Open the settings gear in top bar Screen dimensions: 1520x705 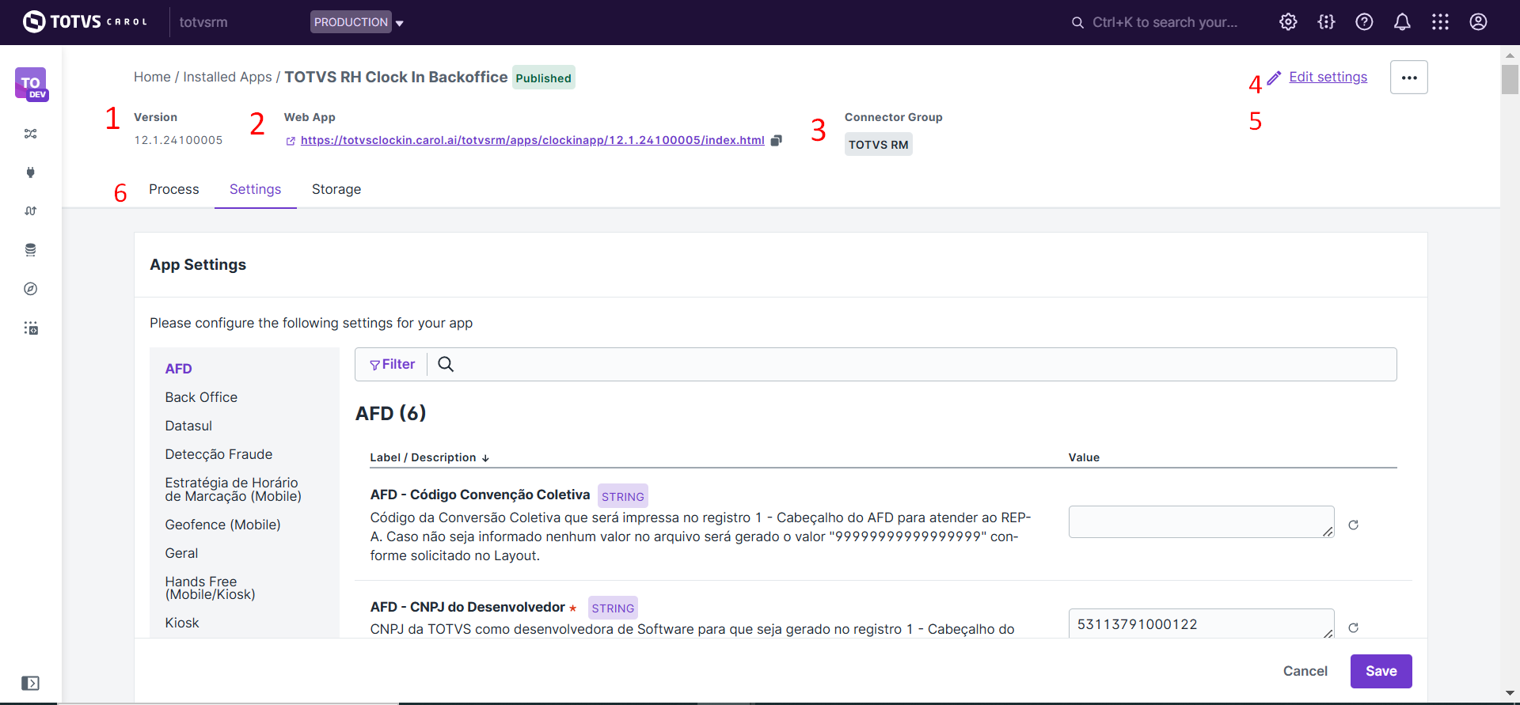(x=1288, y=22)
